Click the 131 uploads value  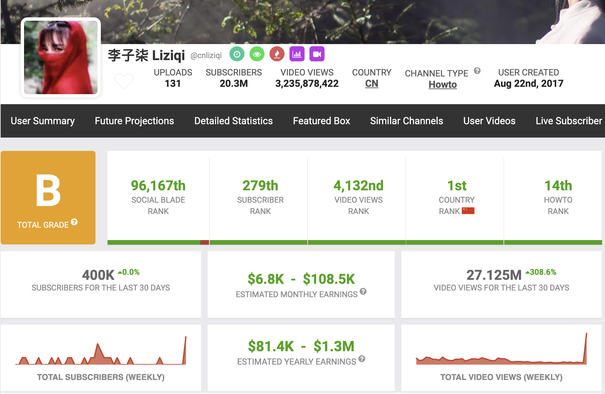[173, 83]
